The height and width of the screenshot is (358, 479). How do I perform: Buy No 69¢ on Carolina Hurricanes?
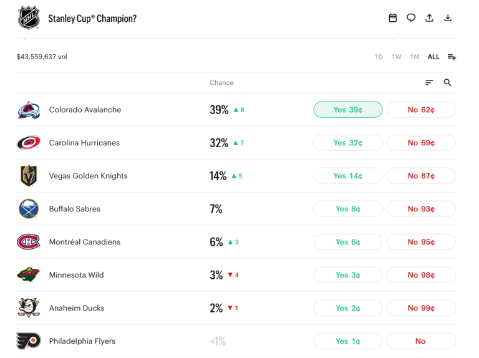click(421, 143)
